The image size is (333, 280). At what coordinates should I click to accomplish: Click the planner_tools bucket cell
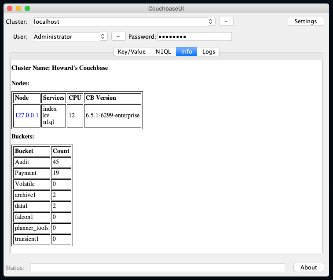32,228
